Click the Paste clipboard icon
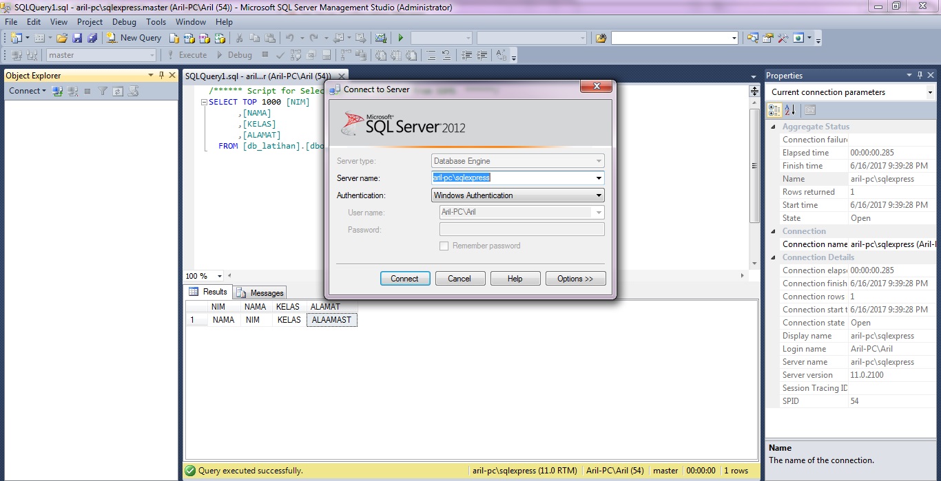 pos(270,38)
